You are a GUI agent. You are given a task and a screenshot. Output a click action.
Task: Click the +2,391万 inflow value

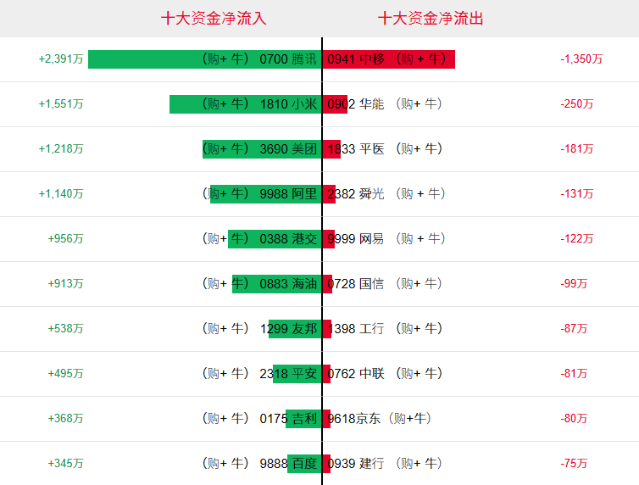tap(61, 59)
